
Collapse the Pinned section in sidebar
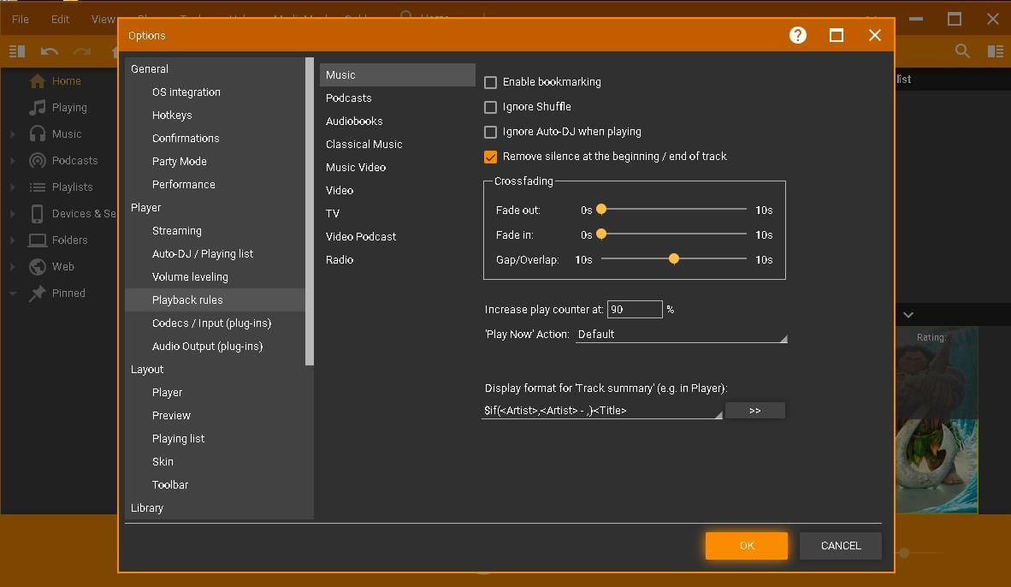click(12, 293)
